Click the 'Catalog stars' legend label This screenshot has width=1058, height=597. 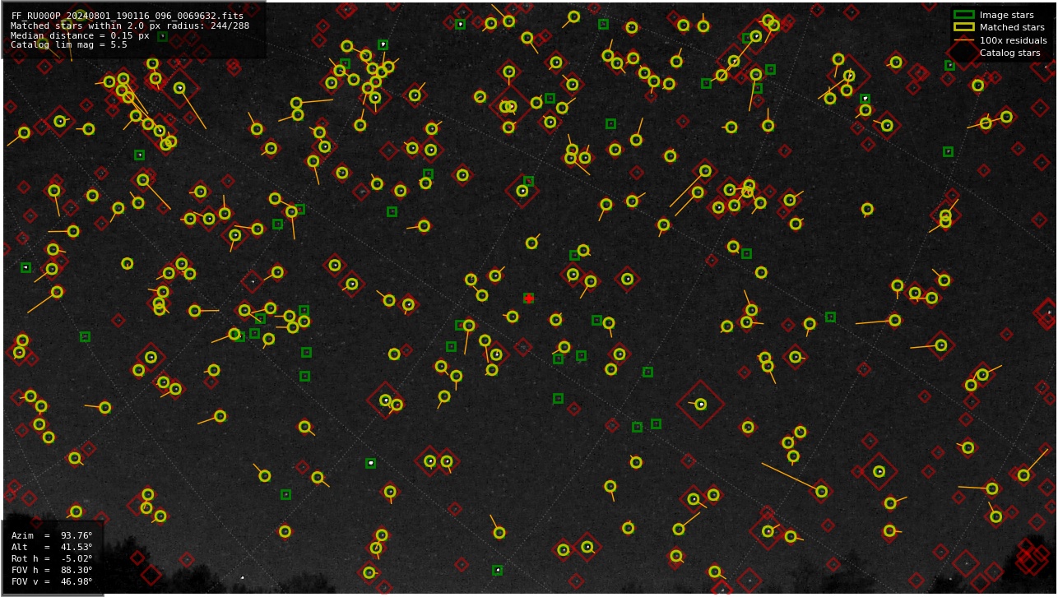click(1009, 53)
